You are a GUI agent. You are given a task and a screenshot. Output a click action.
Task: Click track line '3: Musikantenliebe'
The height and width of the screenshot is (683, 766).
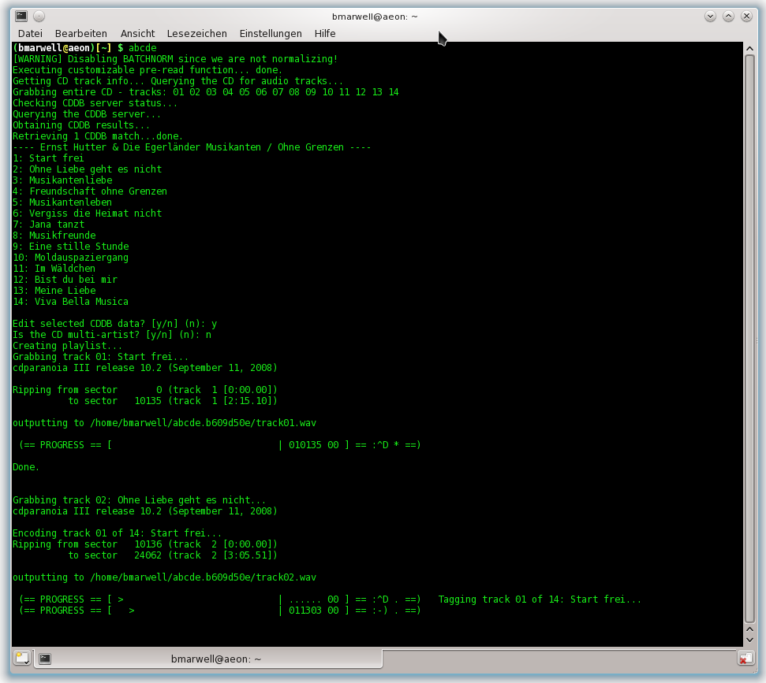[x=62, y=180]
